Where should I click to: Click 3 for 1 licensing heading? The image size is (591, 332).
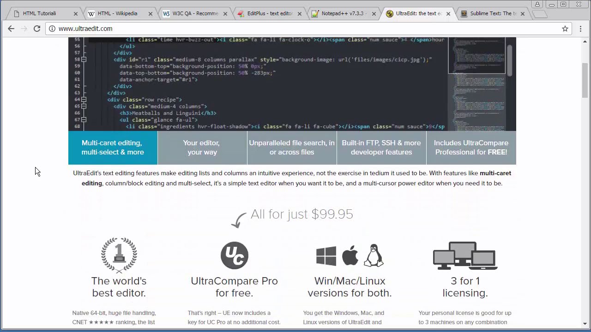[465, 287]
